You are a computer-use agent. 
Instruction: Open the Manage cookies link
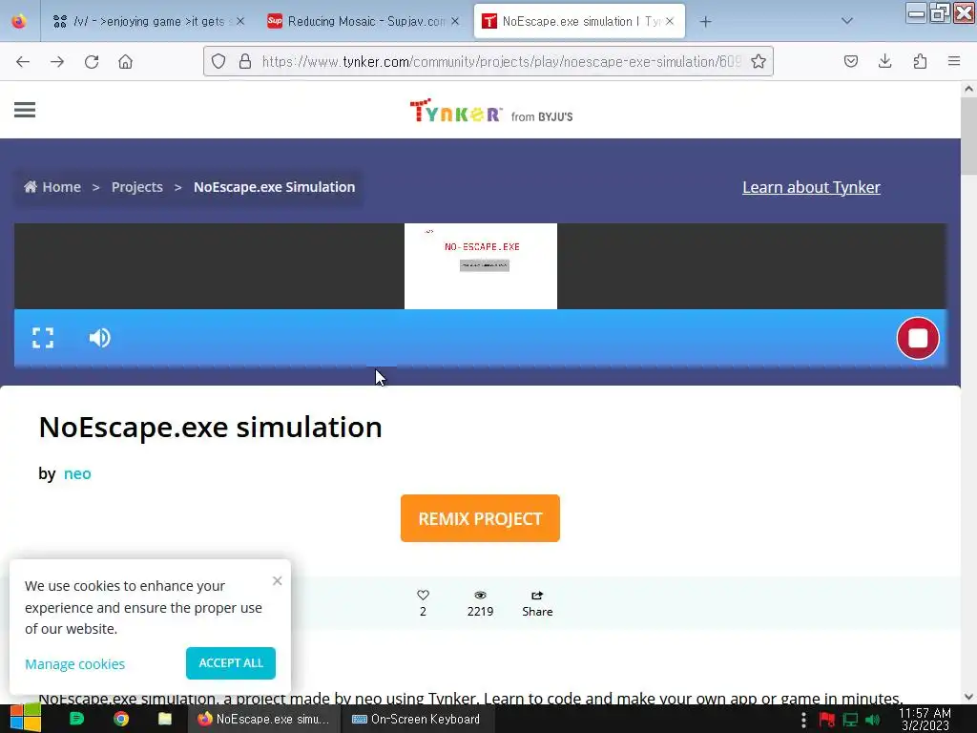point(74,664)
